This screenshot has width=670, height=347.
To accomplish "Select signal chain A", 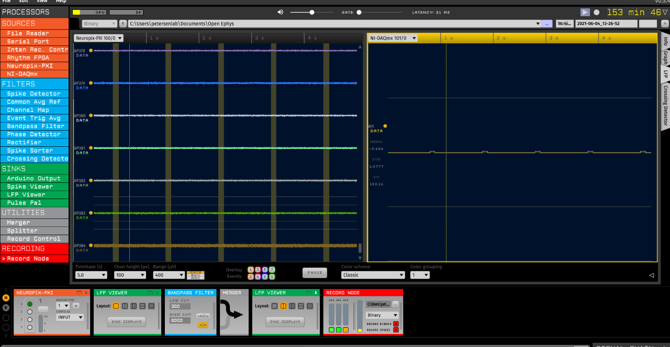I will pos(6,298).
